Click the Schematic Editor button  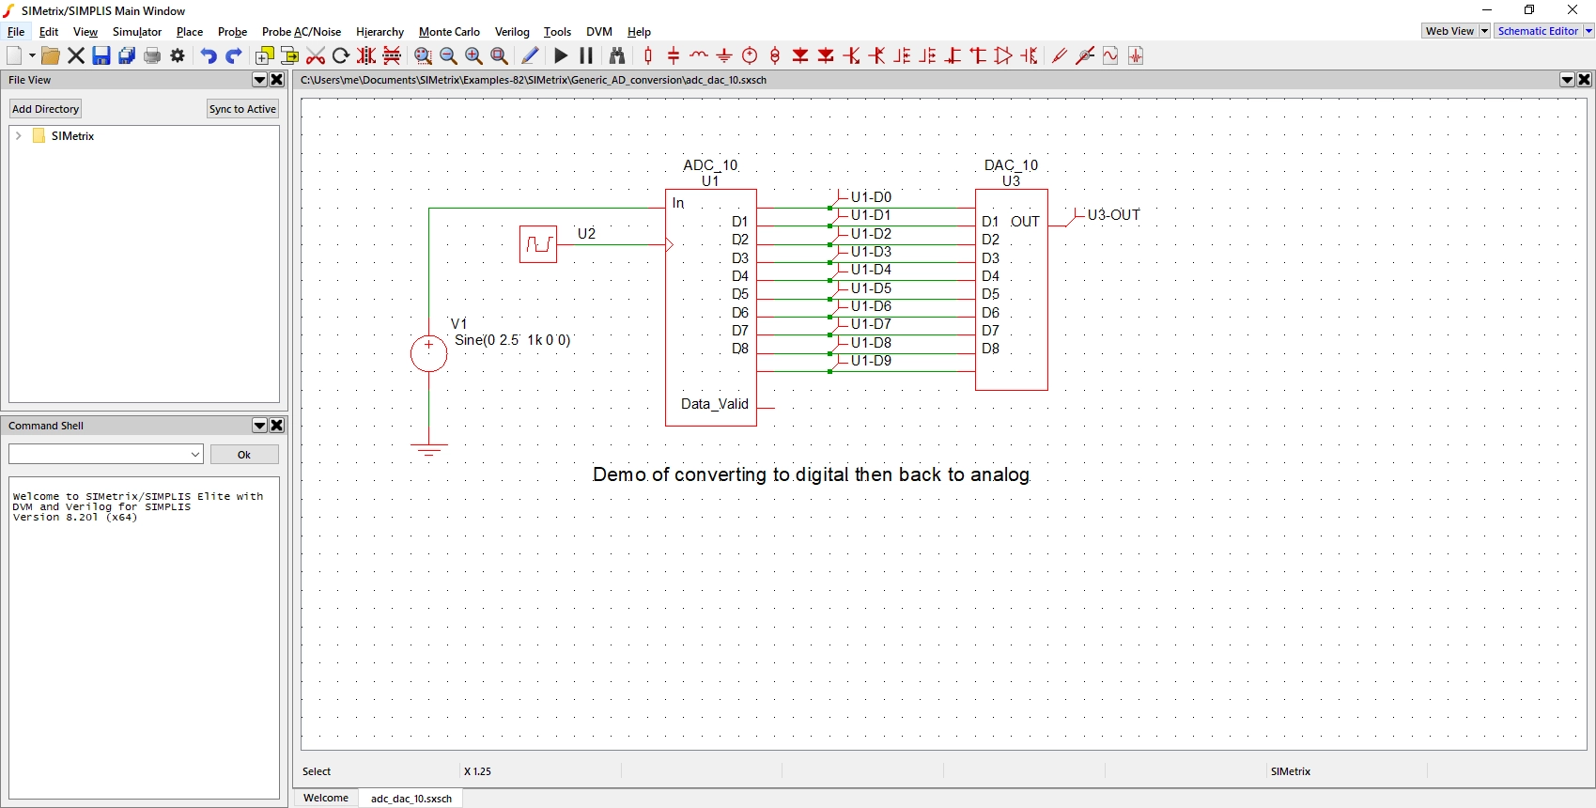tap(1539, 31)
